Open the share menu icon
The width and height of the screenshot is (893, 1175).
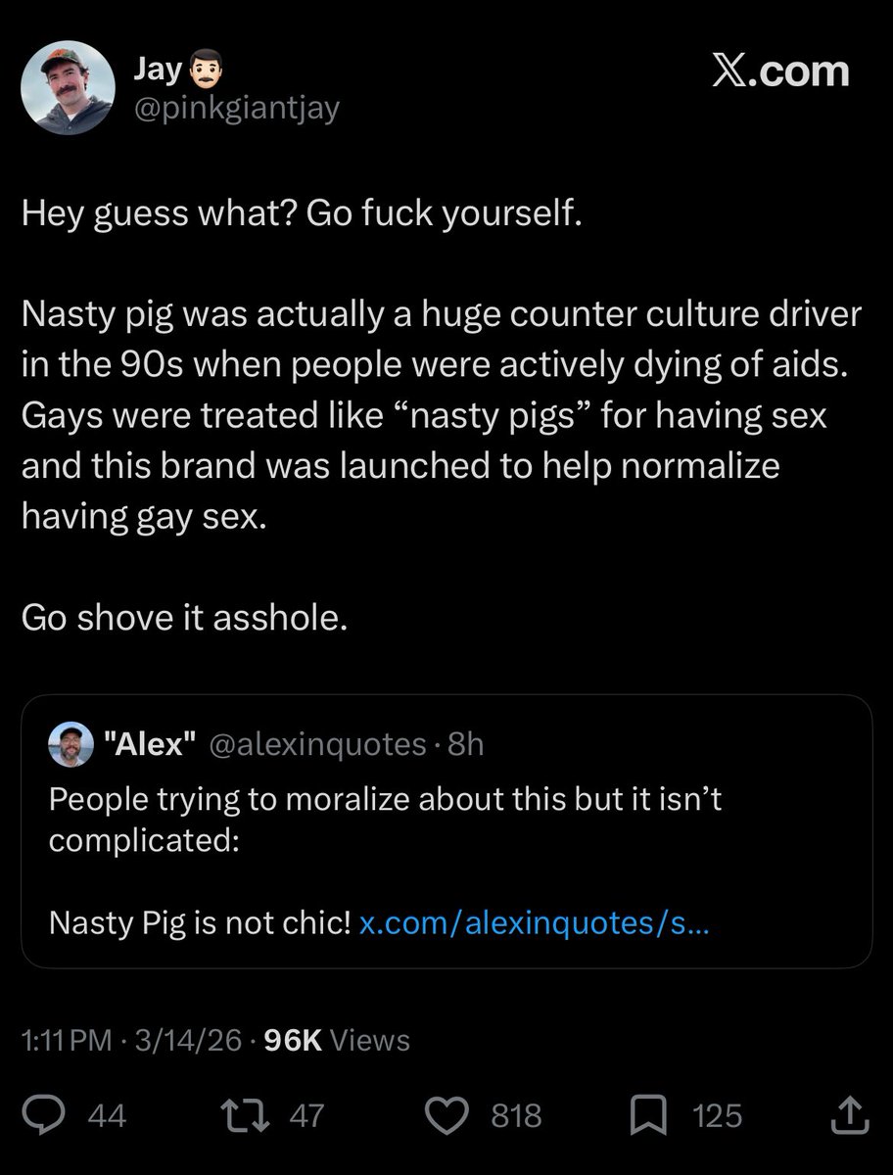[x=849, y=1115]
